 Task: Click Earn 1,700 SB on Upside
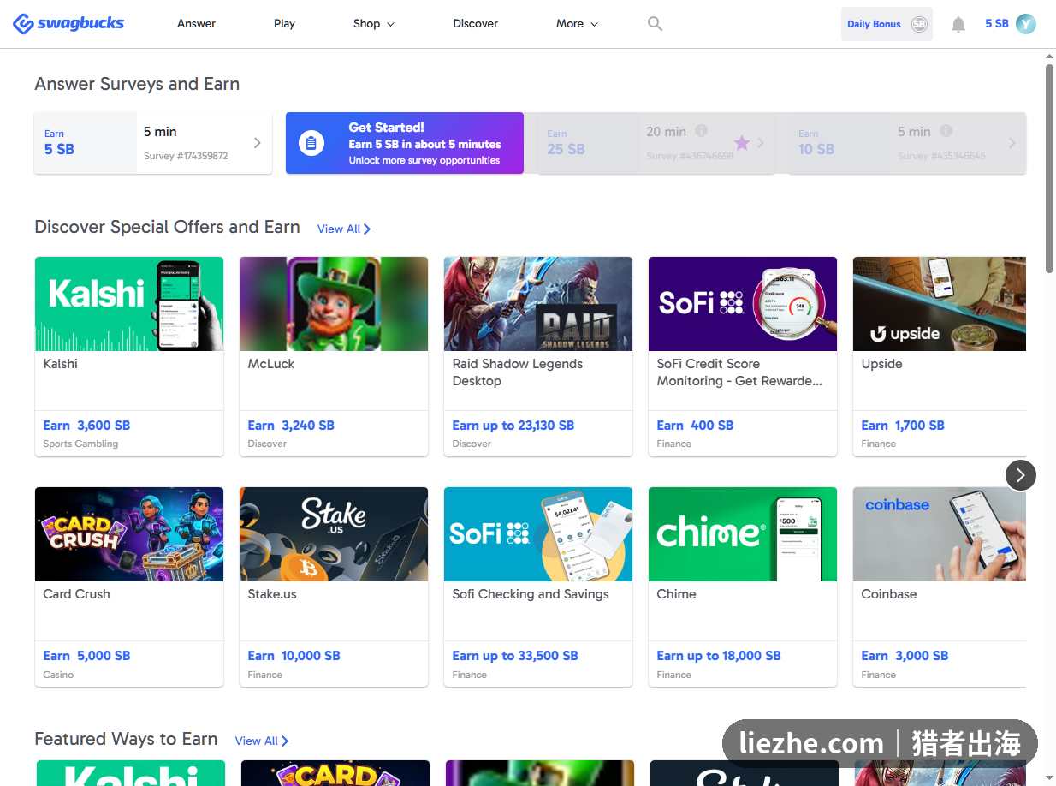903,426
